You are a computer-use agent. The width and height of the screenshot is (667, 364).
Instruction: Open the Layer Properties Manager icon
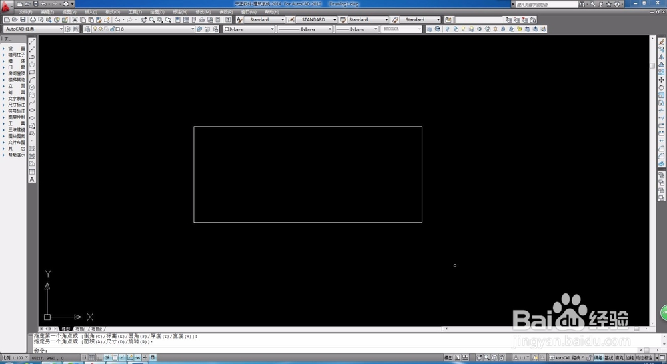(87, 29)
